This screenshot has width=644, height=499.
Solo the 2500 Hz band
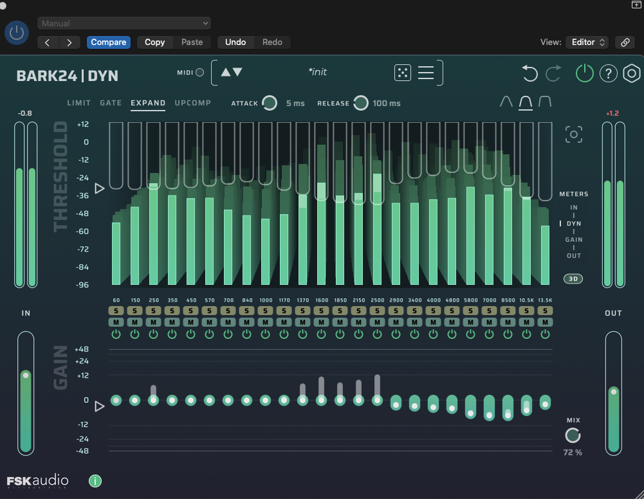pos(377,311)
